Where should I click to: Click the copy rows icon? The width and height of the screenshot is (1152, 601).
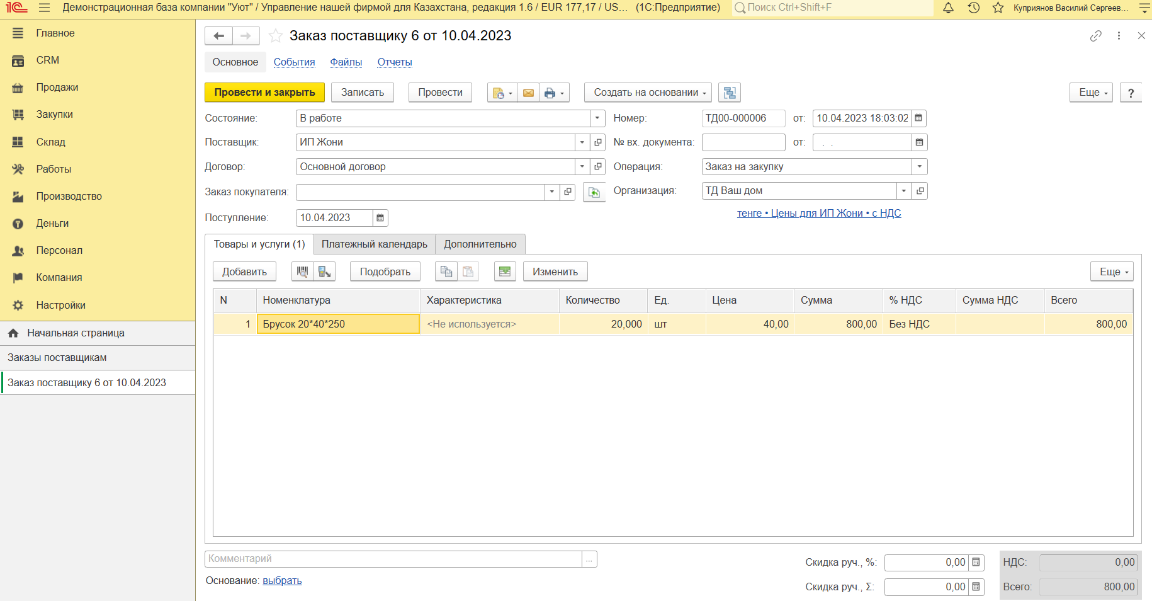446,272
